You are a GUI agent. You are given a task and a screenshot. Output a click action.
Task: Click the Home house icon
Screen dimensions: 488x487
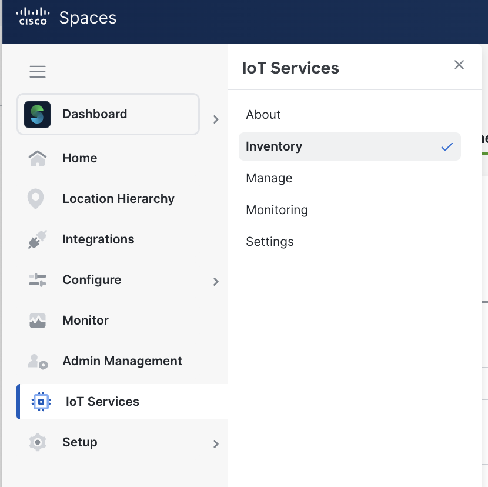click(x=38, y=158)
